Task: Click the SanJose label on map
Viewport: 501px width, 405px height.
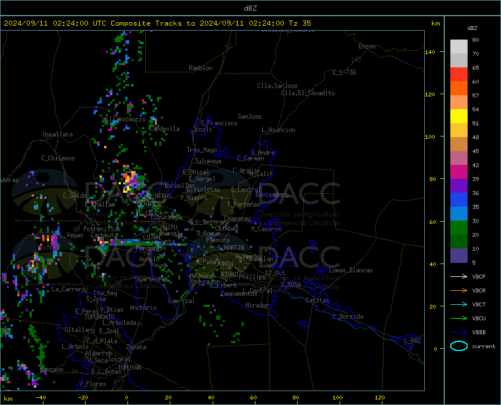Action: 249,116
